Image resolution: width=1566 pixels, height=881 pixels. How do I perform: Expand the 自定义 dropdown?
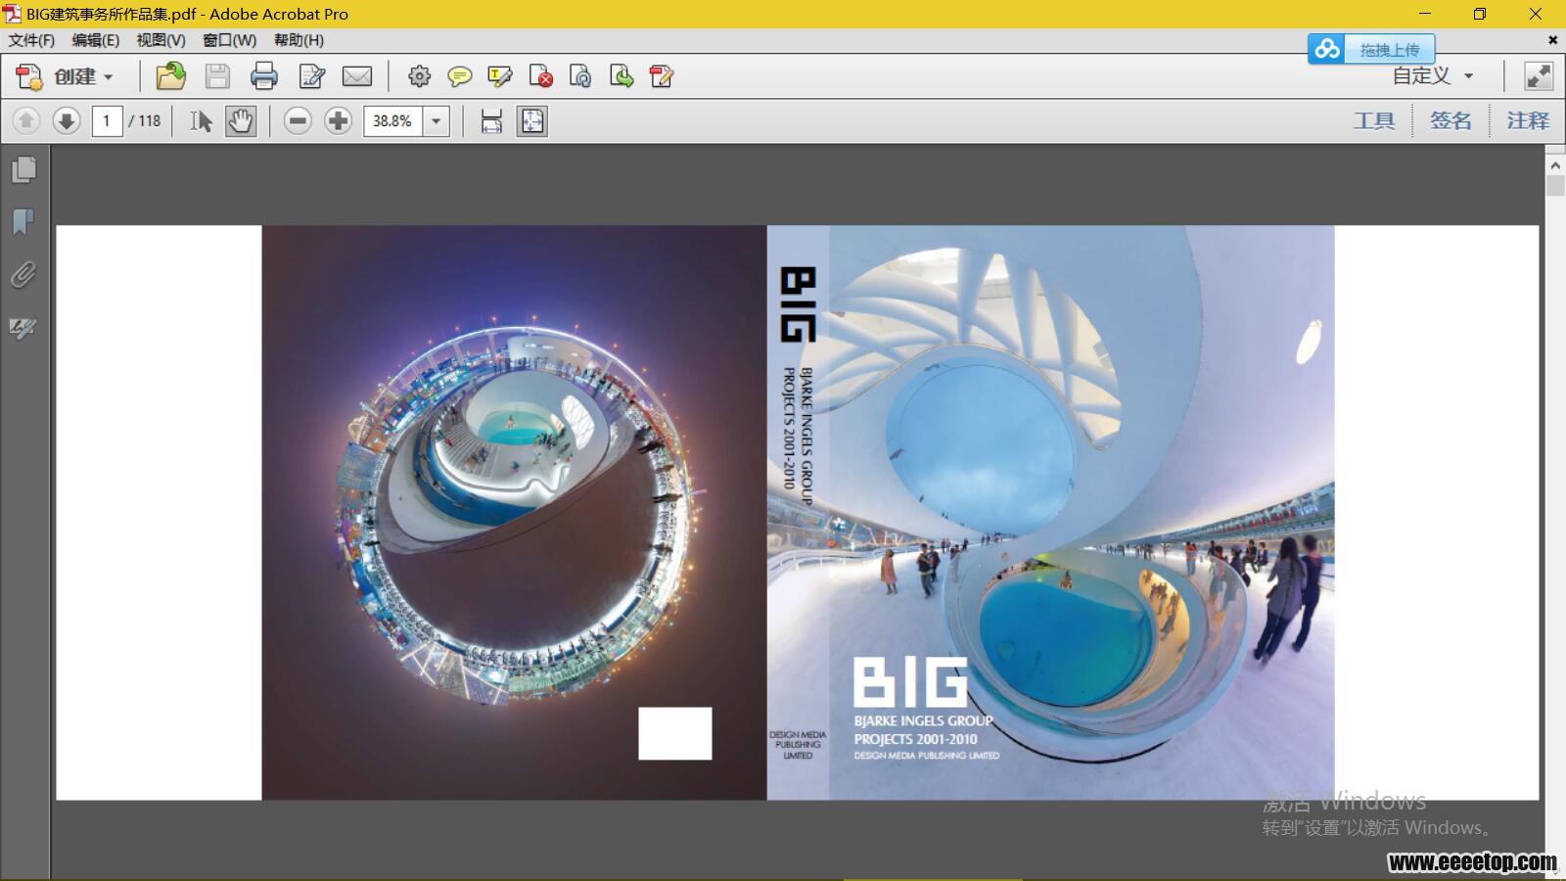[1433, 75]
